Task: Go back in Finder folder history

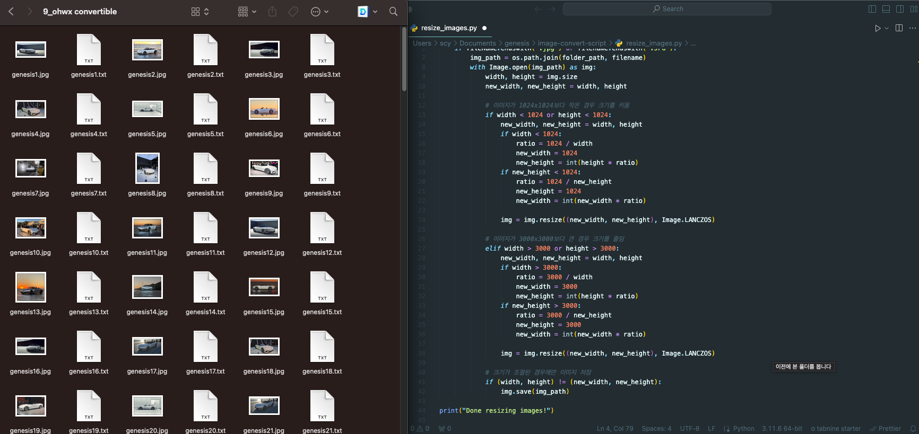Action: coord(11,11)
